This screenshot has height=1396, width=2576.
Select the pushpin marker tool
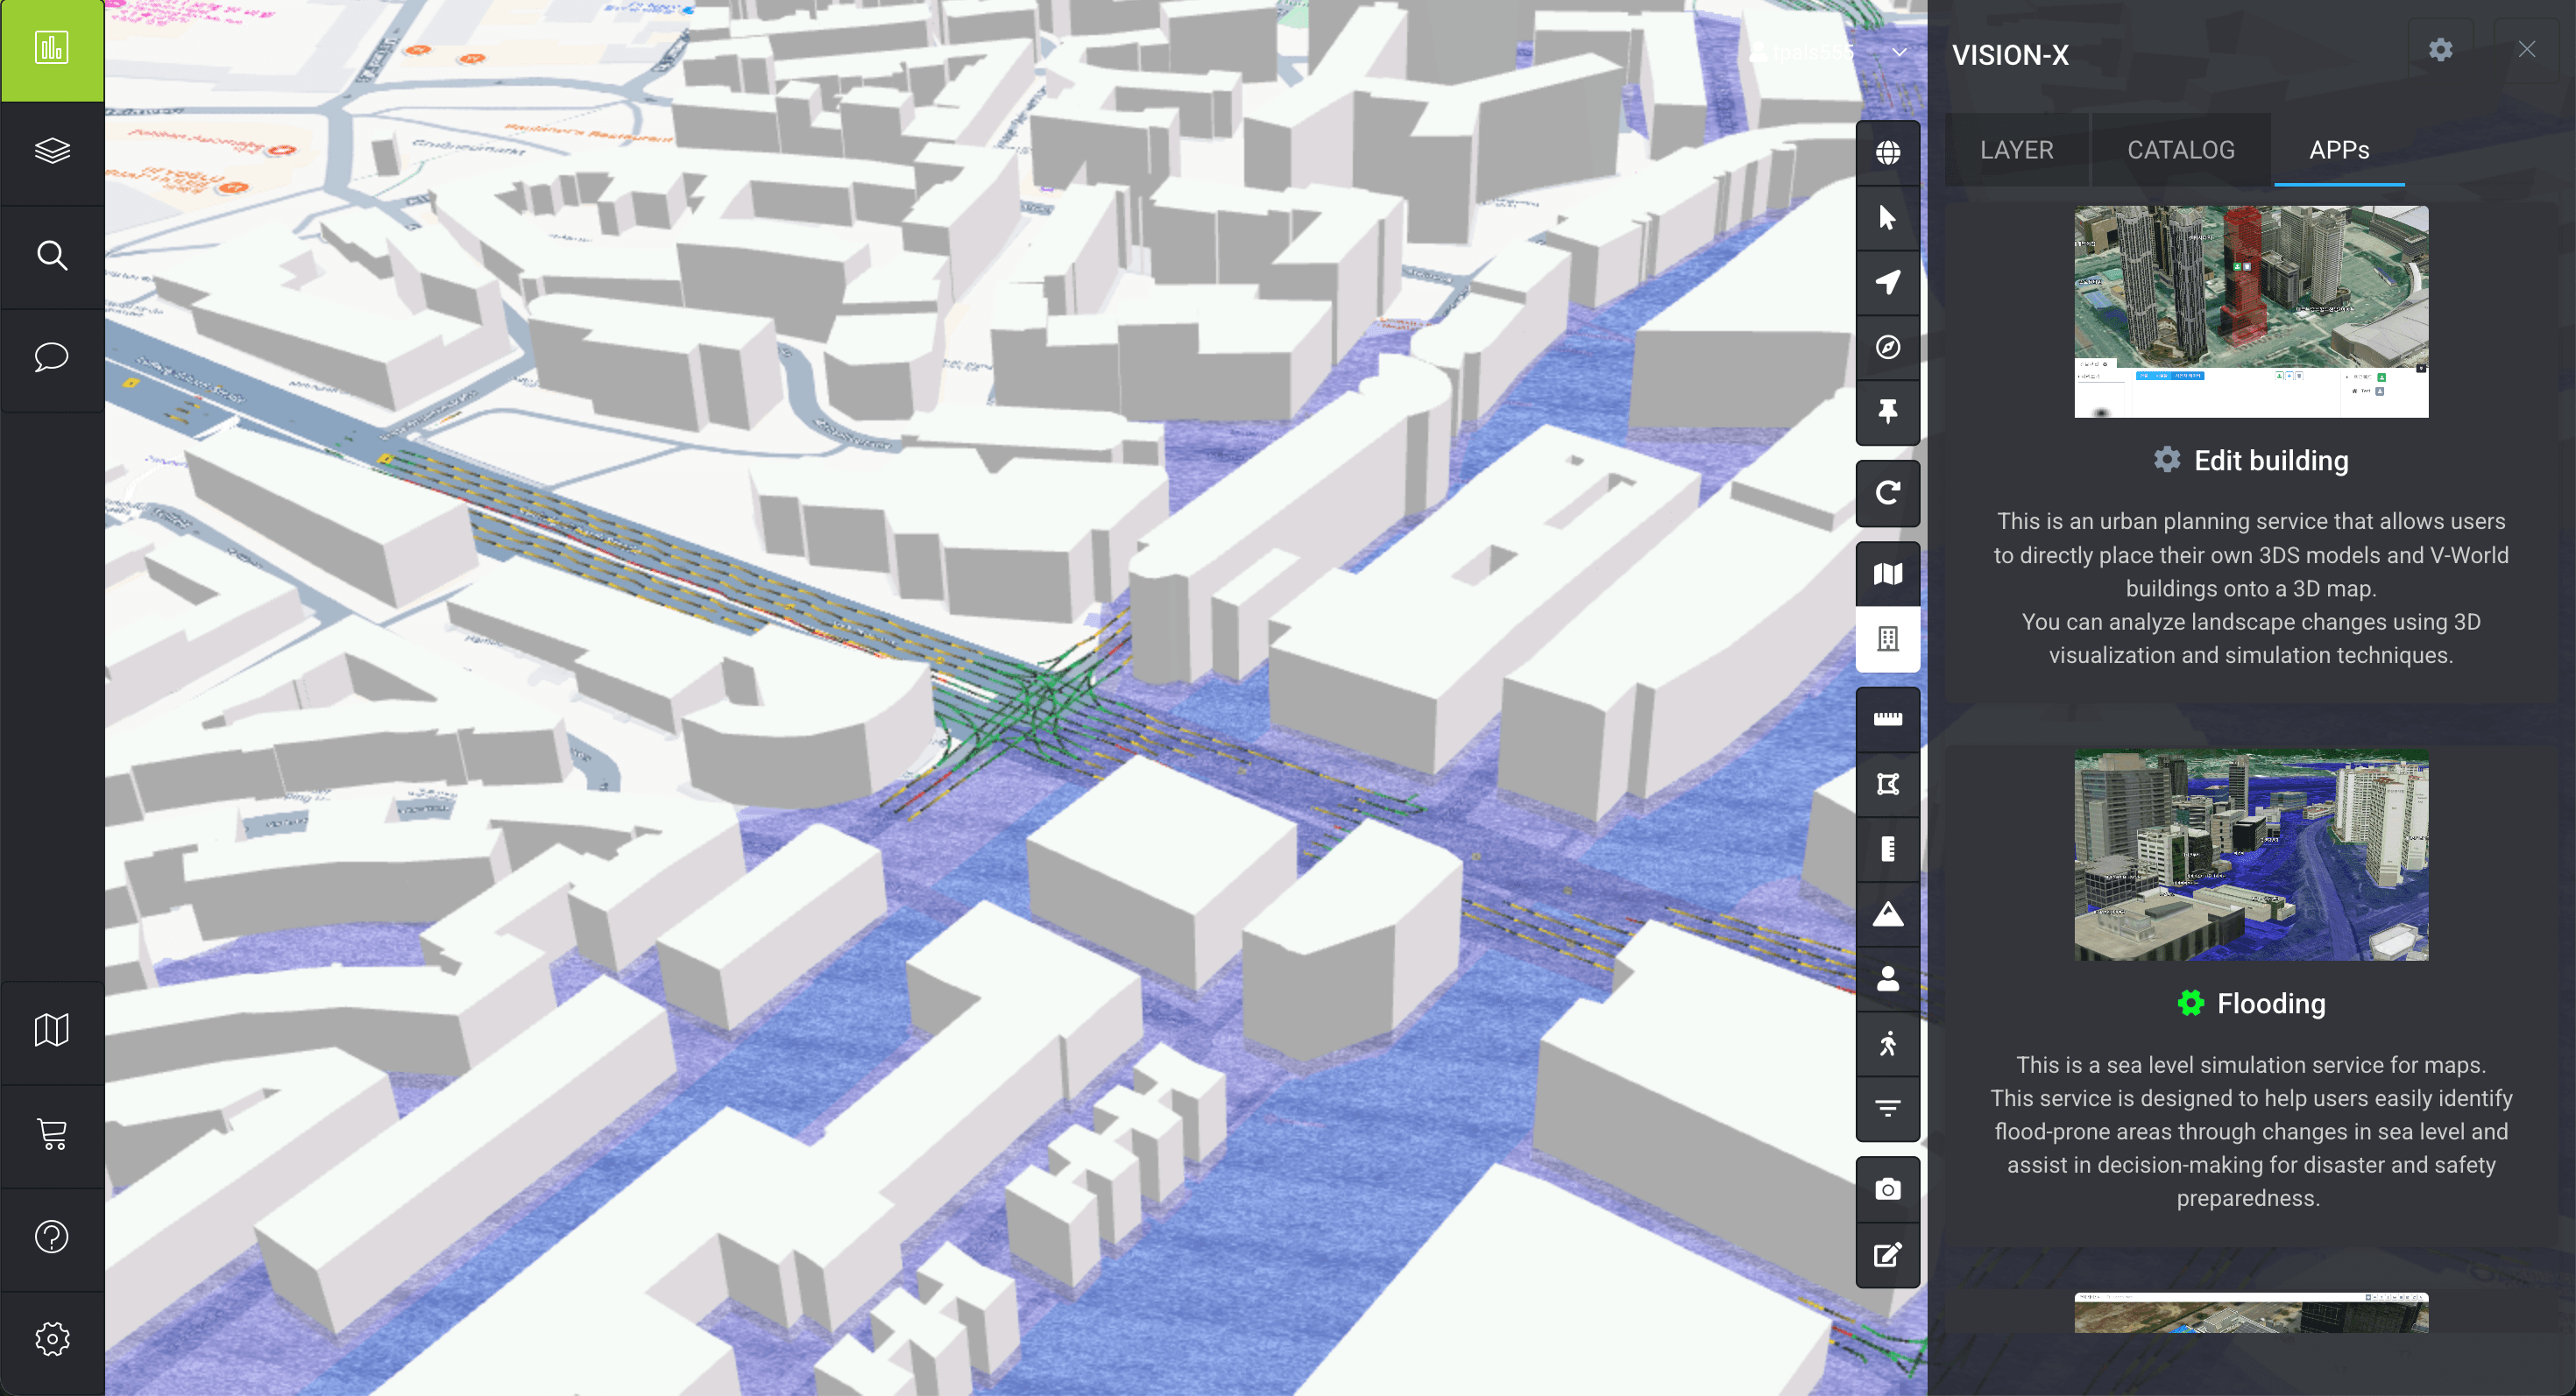pyautogui.click(x=1888, y=412)
